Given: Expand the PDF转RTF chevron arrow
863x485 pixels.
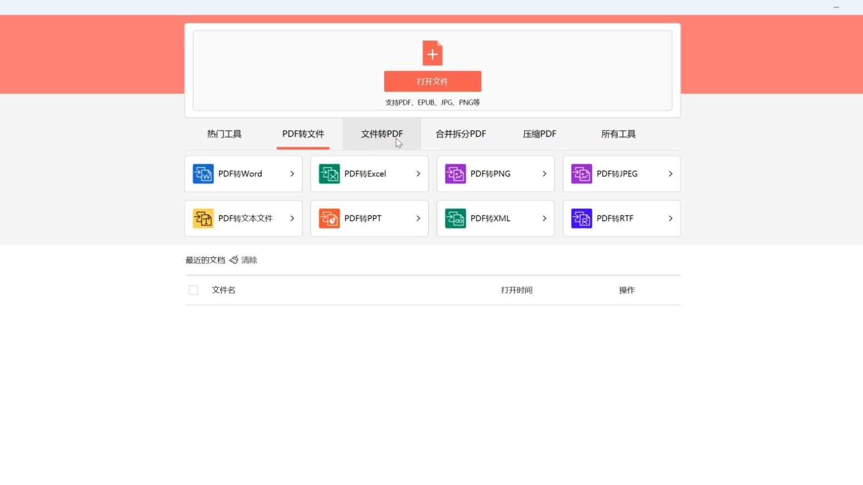Looking at the screenshot, I should pyautogui.click(x=671, y=218).
